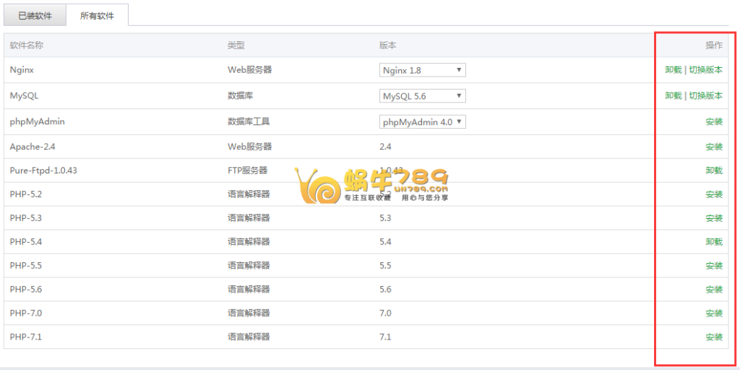Uninstall MySQL via its 卸载 link
The image size is (740, 370).
click(673, 96)
